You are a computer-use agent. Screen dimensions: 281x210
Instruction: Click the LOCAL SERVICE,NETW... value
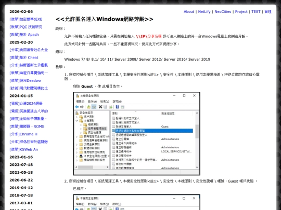pos(176,151)
